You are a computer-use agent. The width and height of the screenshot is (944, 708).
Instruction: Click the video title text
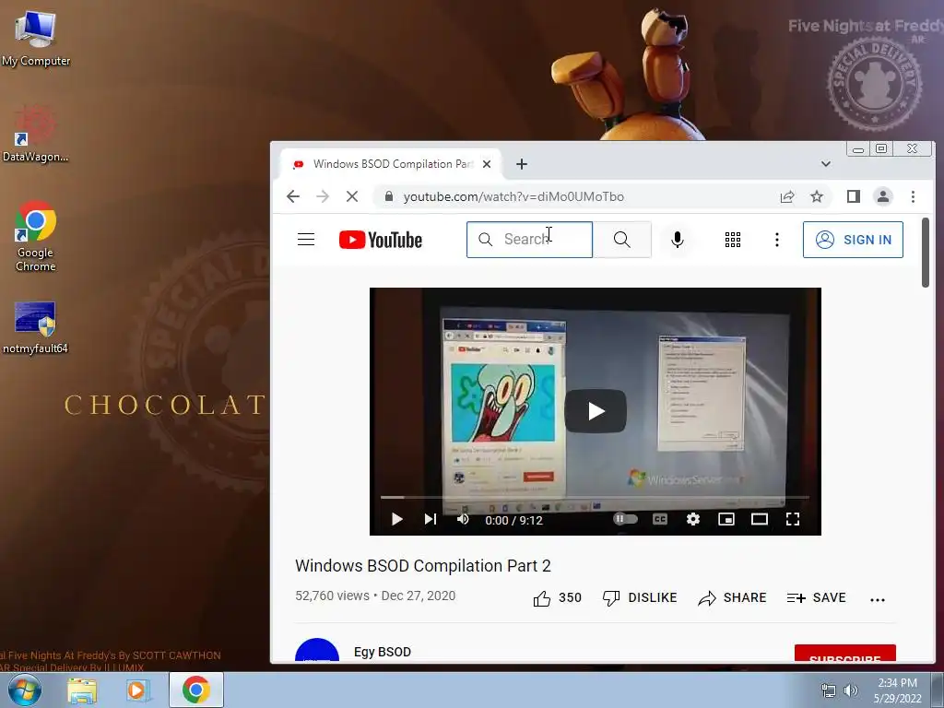pyautogui.click(x=422, y=566)
